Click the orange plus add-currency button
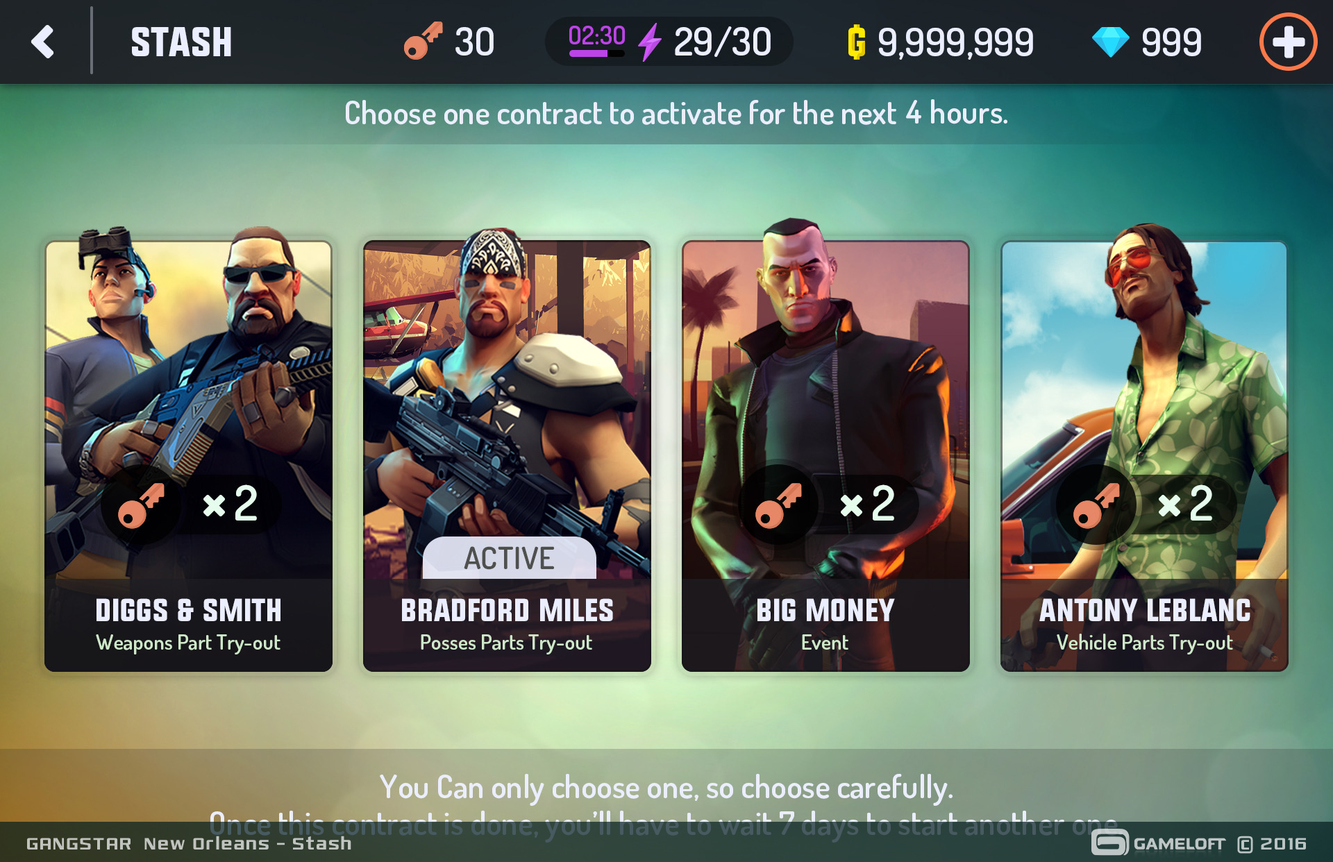Viewport: 1333px width, 862px height. (1288, 42)
